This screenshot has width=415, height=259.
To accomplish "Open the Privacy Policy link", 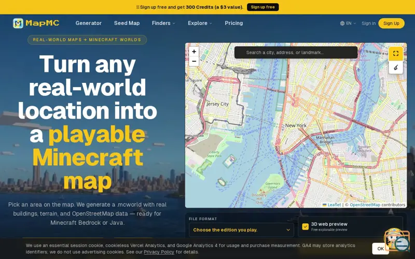I will click(x=159, y=252).
